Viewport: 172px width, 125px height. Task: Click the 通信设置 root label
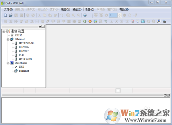pyautogui.click(x=18, y=31)
